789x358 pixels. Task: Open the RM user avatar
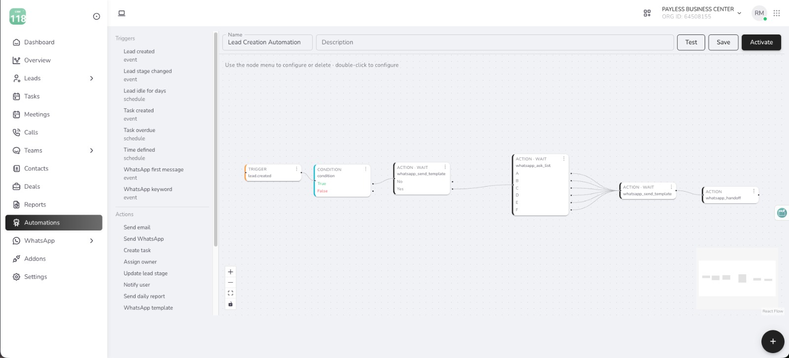click(759, 13)
